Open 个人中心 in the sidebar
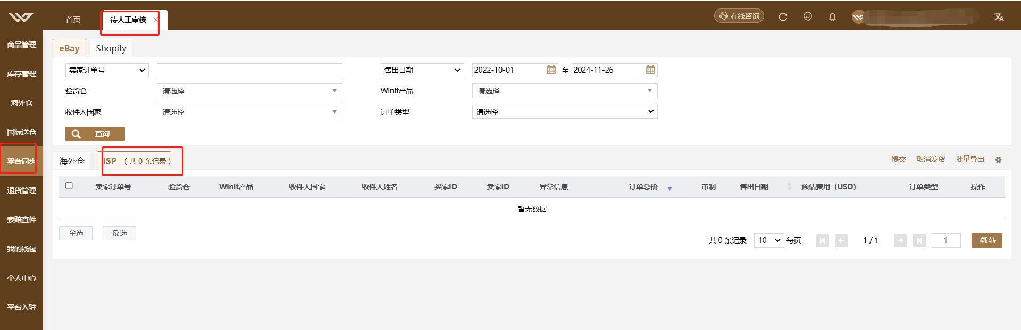 click(21, 278)
